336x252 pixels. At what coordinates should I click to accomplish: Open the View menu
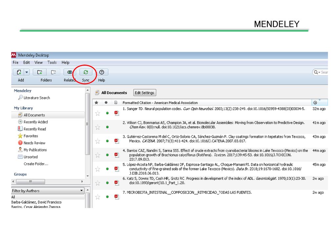[39, 62]
